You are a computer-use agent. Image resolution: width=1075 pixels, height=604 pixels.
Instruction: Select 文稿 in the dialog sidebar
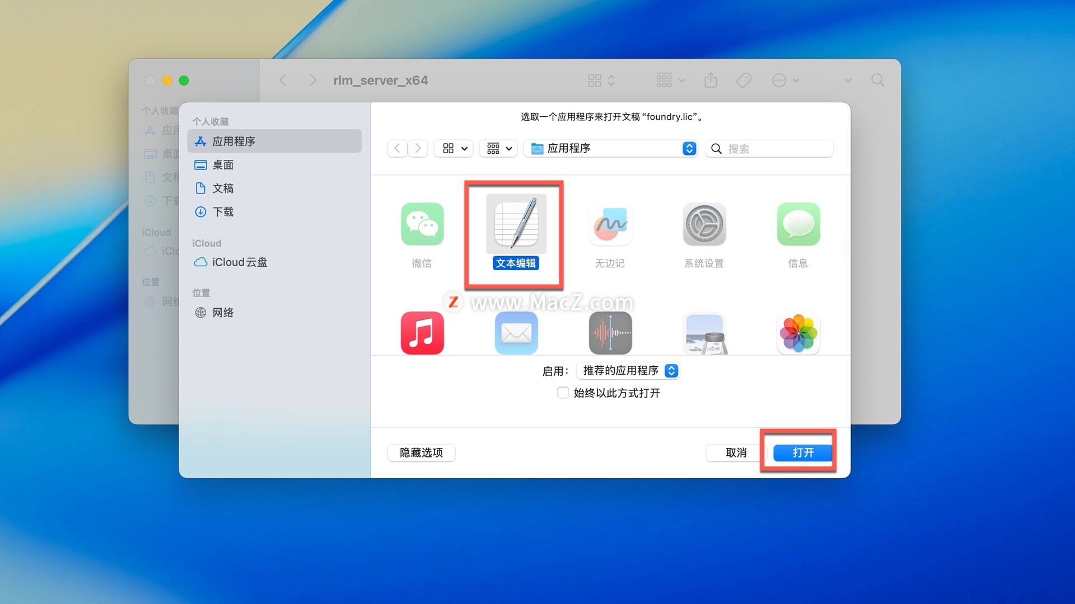[x=274, y=188]
